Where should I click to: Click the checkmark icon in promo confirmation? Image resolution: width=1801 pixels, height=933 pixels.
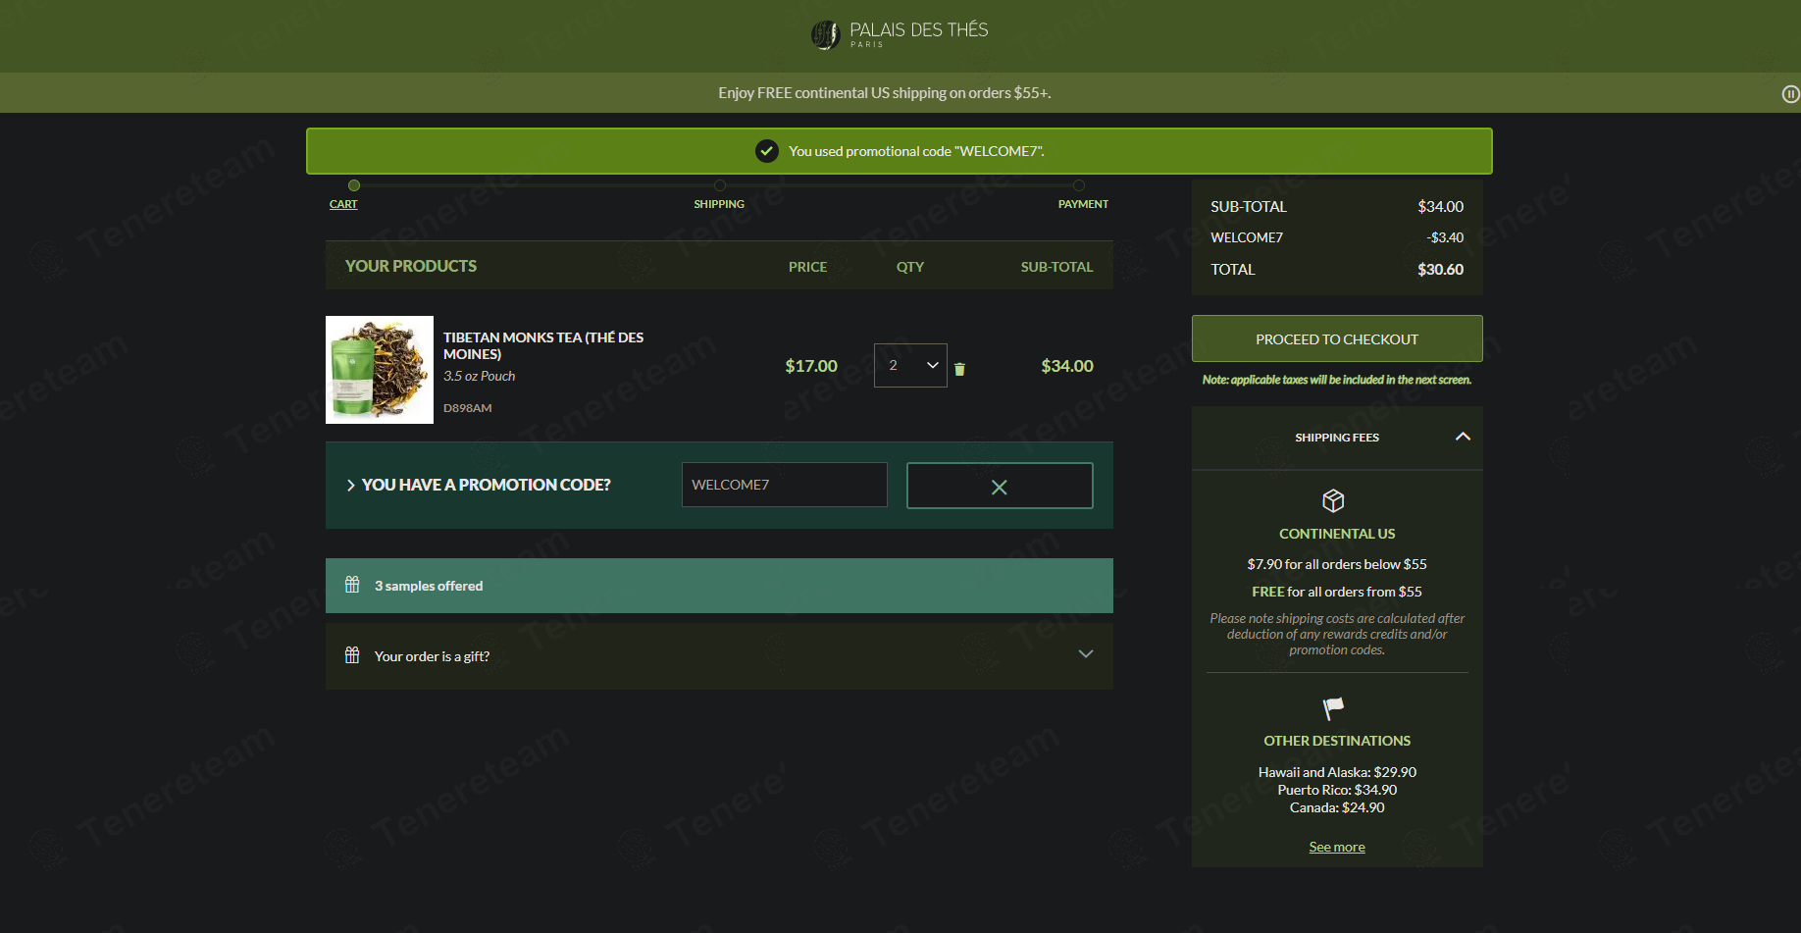tap(767, 151)
